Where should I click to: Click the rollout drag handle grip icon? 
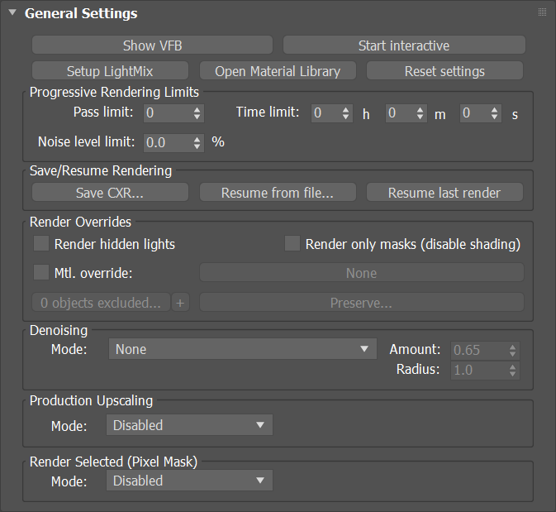pos(542,12)
